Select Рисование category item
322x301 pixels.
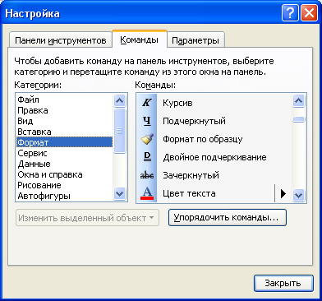pyautogui.click(x=39, y=185)
